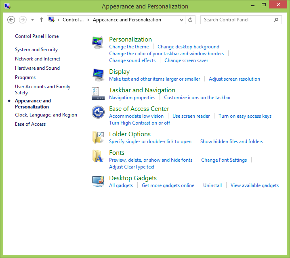This screenshot has width=290, height=258.
Task: Click the Folder Options icon
Action: coord(98,137)
